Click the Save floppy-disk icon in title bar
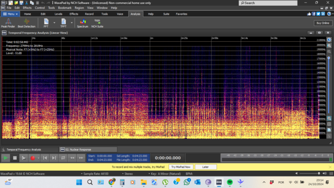Screen dimensions: 334x188 [21, 3]
